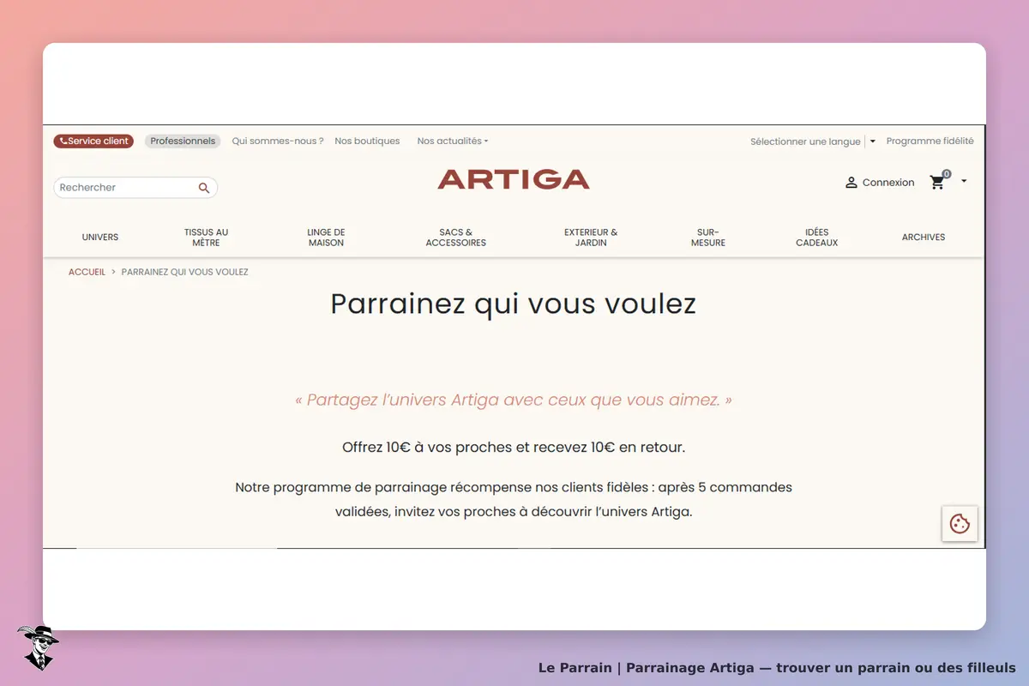Open the ARCHIVES menu
The image size is (1029, 686).
[x=924, y=238]
